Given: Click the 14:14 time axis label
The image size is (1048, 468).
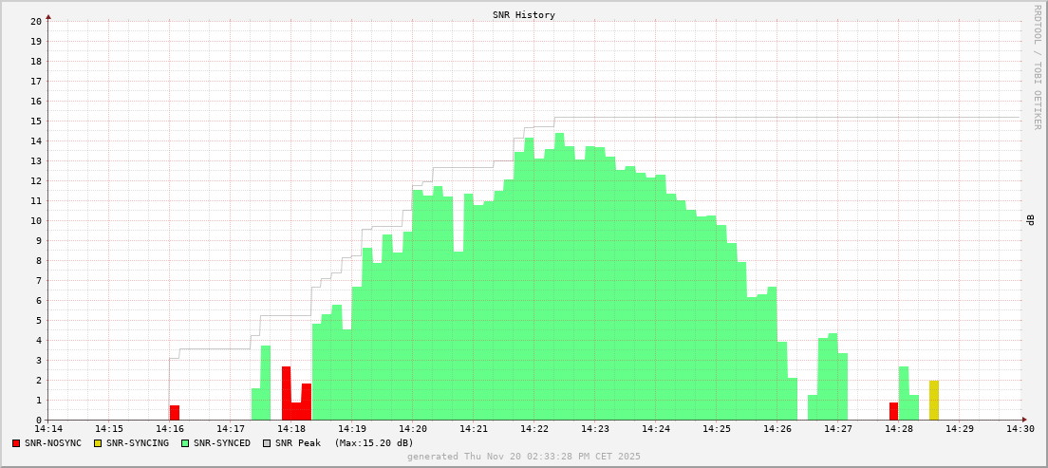Looking at the screenshot, I should coord(48,430).
